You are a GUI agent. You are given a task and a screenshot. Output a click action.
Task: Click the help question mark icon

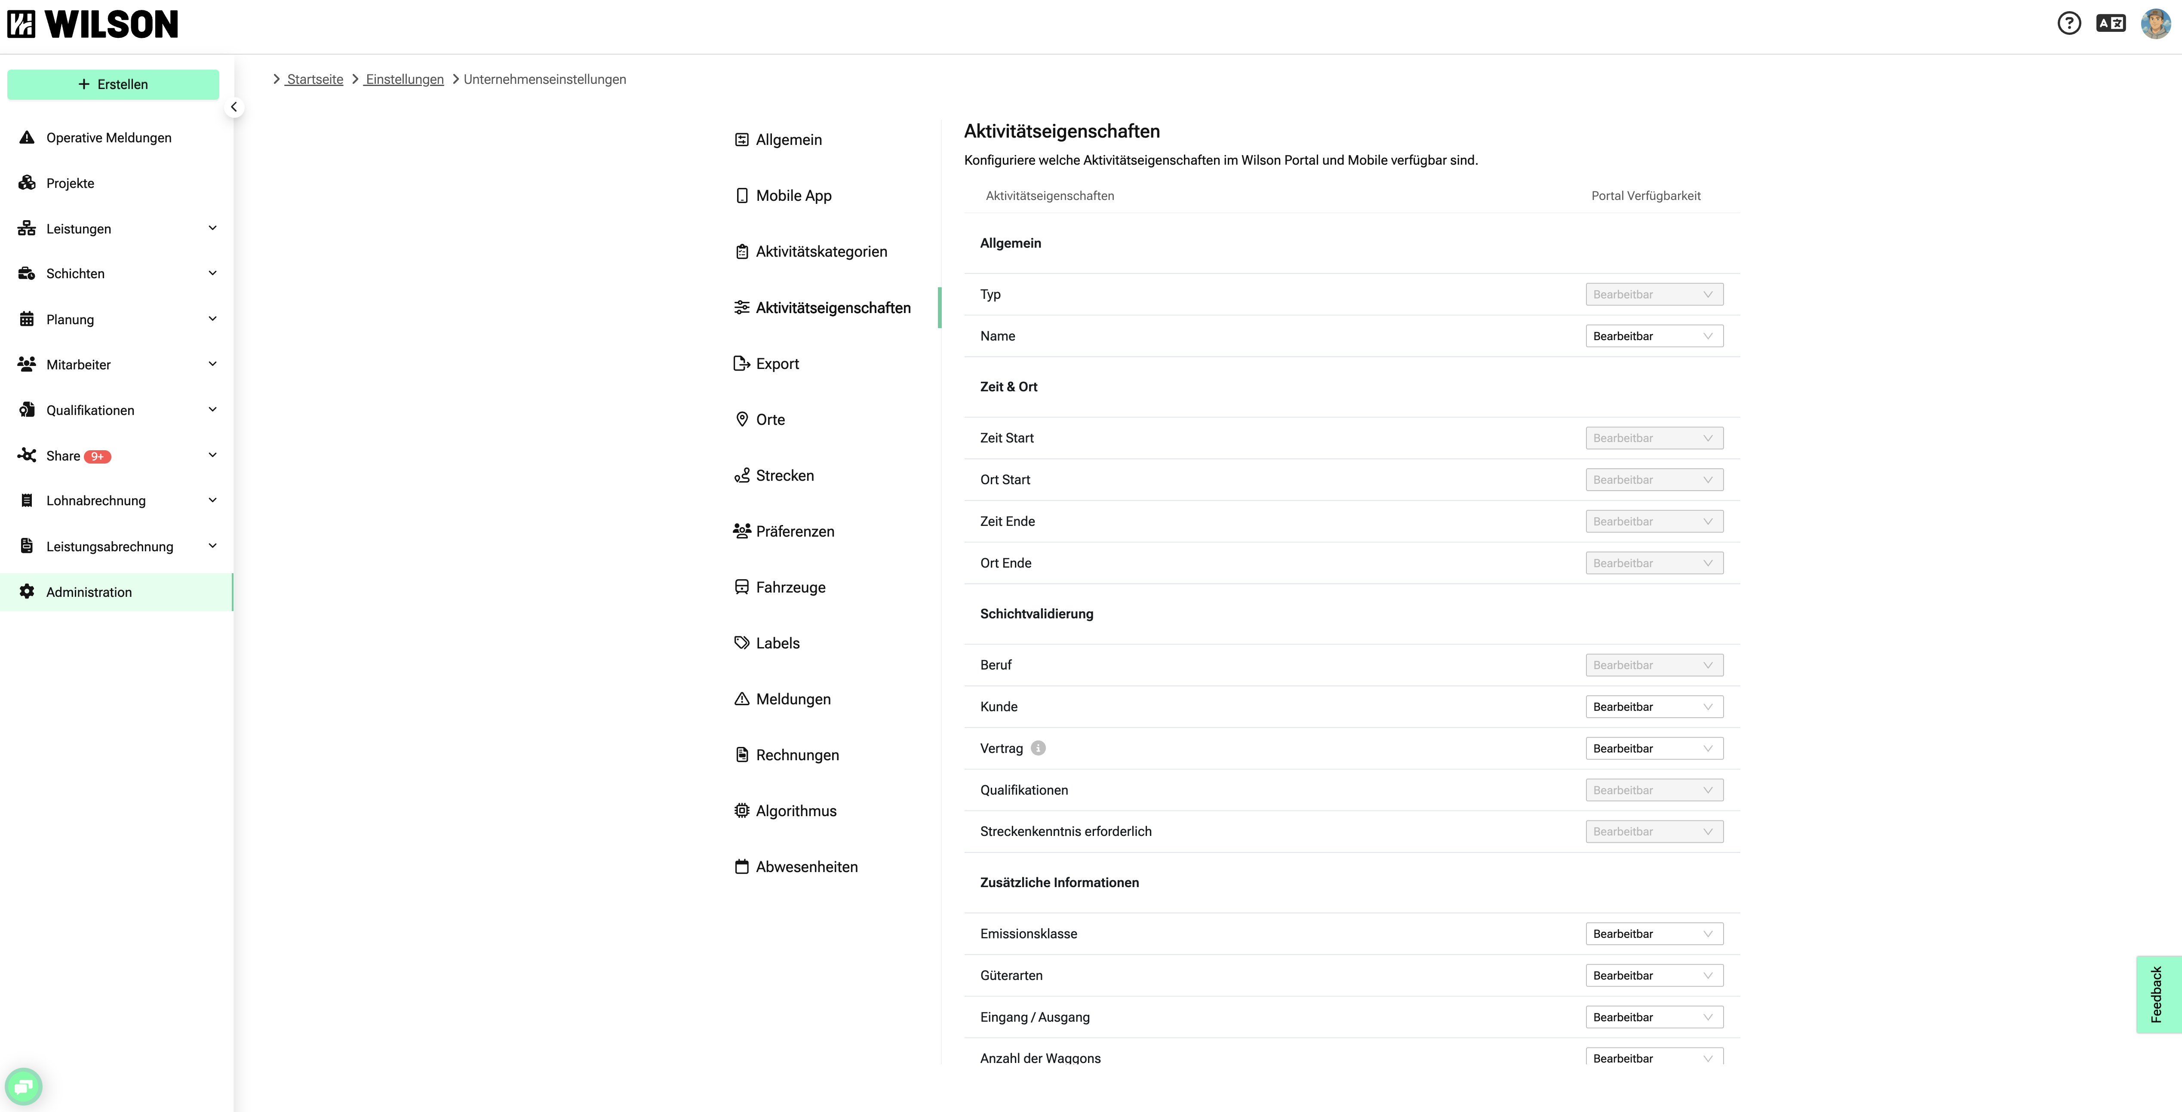pyautogui.click(x=2068, y=23)
